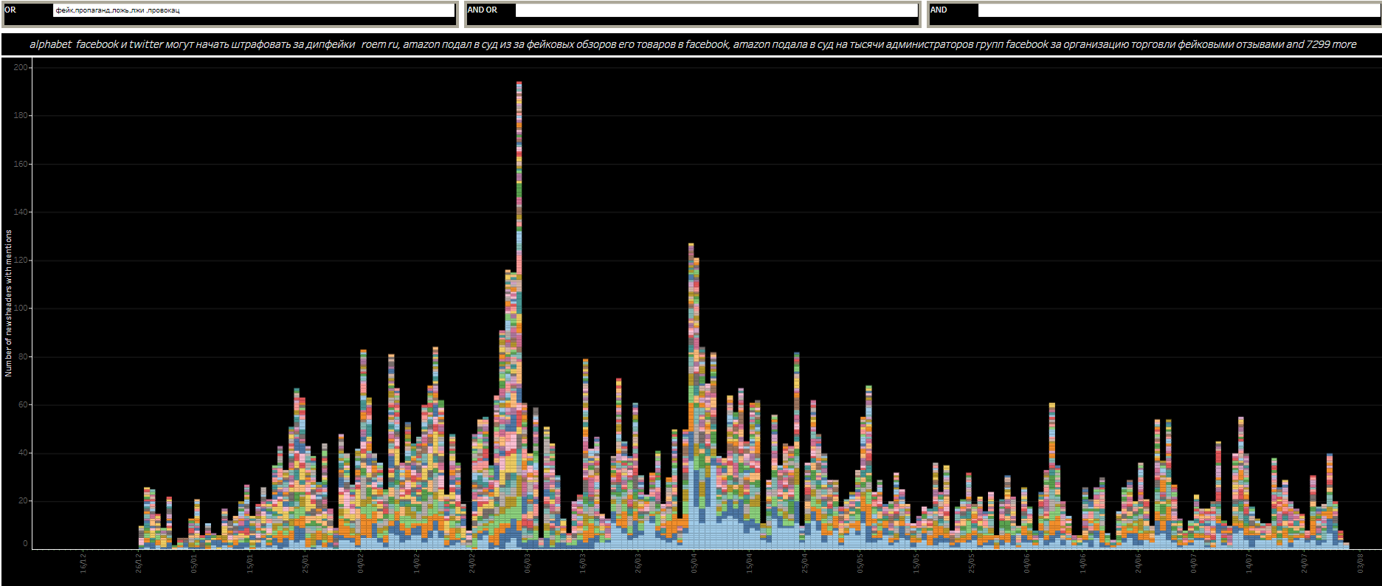Click the 200 tick label on the y-axis
This screenshot has width=1382, height=586.
click(21, 67)
